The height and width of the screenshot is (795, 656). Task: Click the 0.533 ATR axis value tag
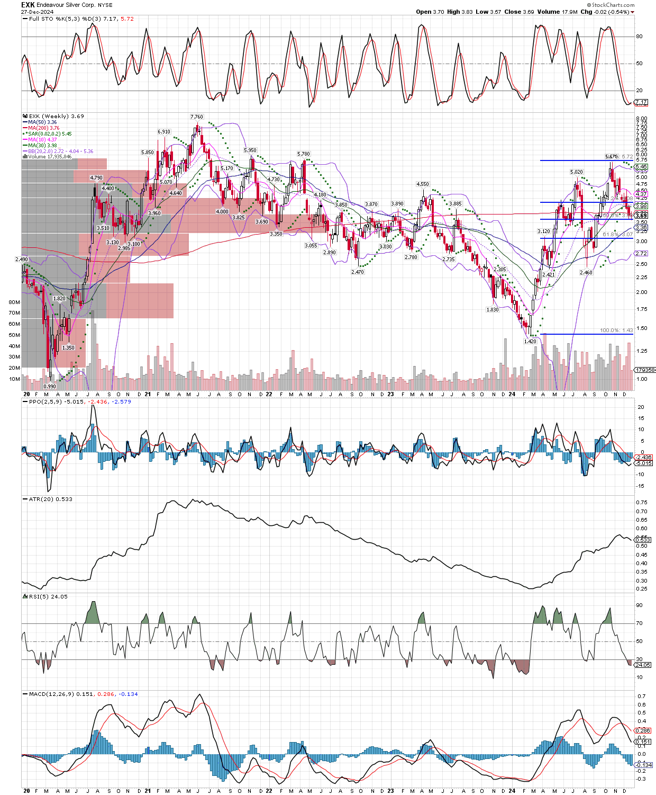click(643, 540)
